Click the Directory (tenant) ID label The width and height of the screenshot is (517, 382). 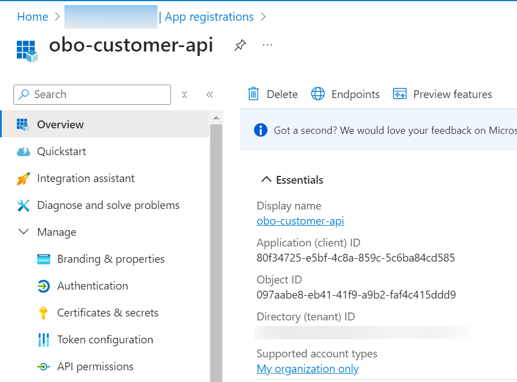tap(306, 317)
